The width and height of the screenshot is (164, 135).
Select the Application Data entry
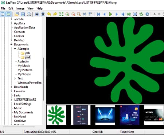[x=24, y=27]
